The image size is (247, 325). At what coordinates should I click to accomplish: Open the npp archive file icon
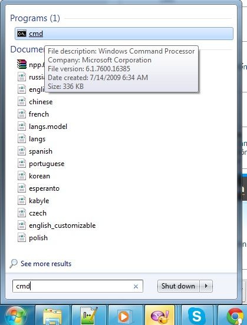(22, 64)
